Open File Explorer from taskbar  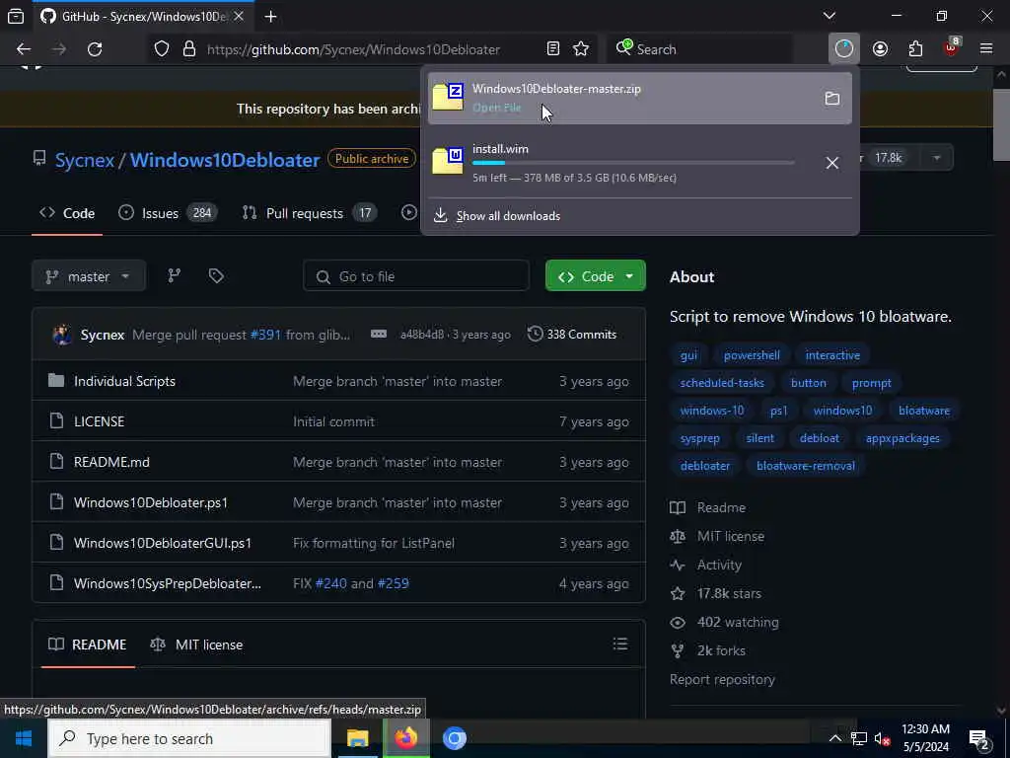click(x=357, y=738)
